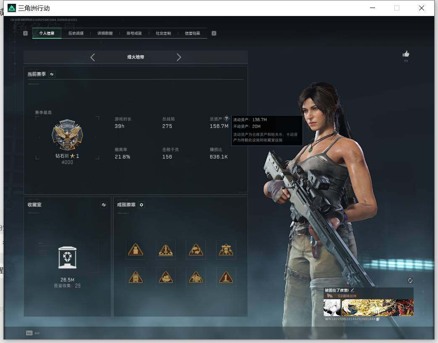
Task: Copy the player ID number with copy icon
Action: [378, 319]
